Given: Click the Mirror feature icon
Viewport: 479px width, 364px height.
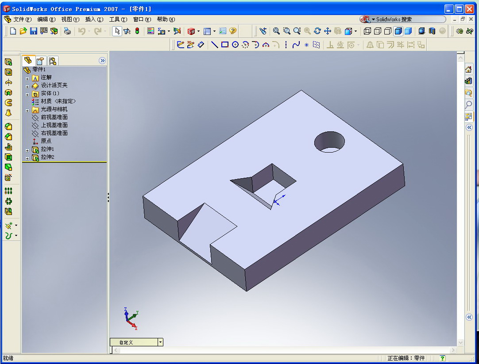Looking at the screenshot, I should click(8, 211).
